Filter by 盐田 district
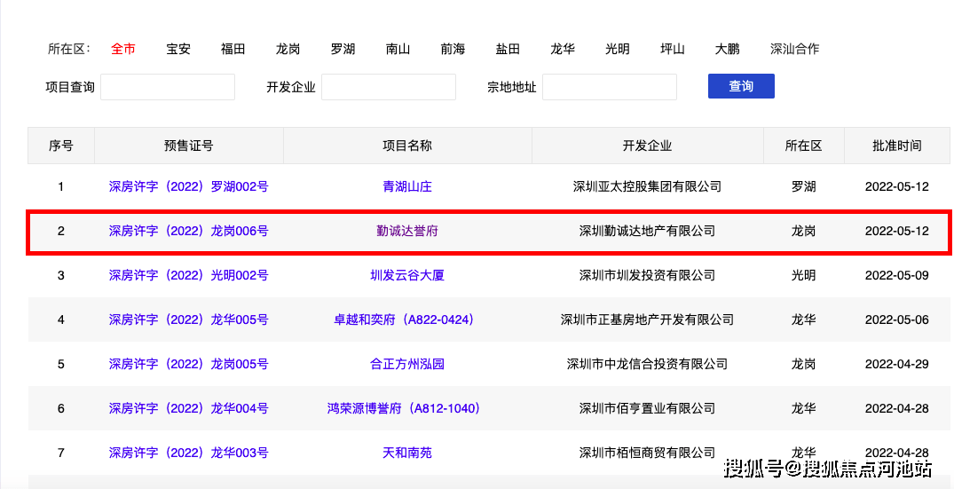Image resolution: width=954 pixels, height=489 pixels. click(x=508, y=49)
